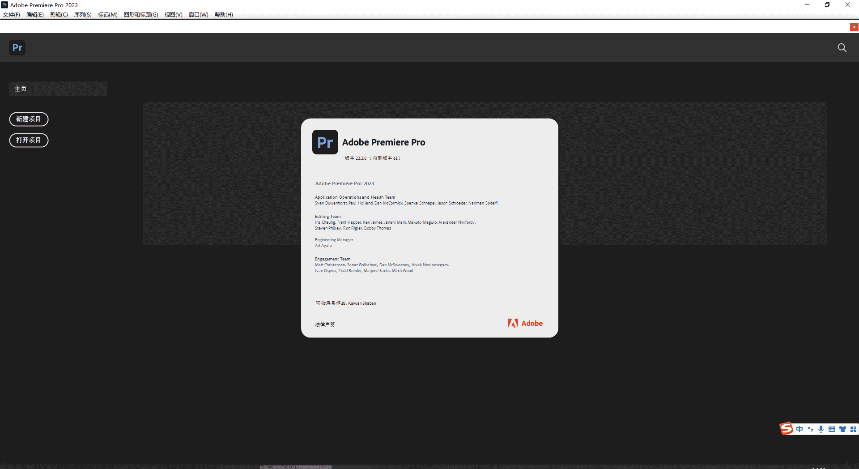859x469 pixels.
Task: Click the Pr icon in About dialog
Action: click(325, 142)
